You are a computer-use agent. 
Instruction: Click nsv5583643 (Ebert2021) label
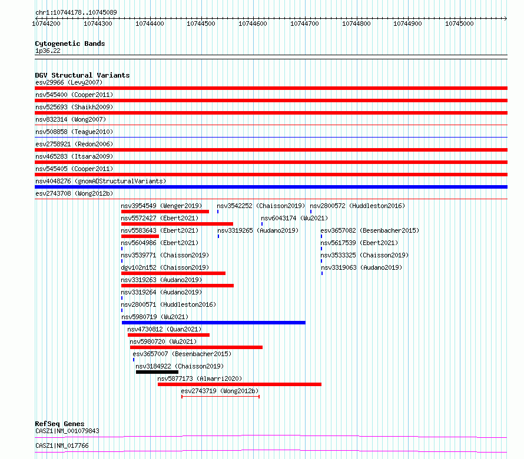coord(160,230)
